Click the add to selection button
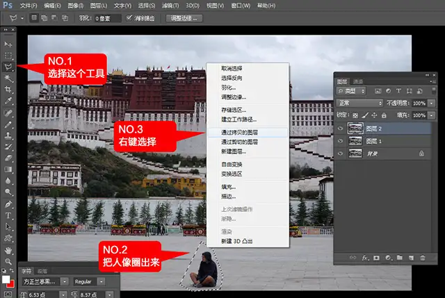 (x=44, y=18)
